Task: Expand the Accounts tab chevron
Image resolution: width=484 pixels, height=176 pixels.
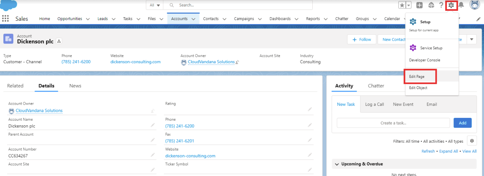Action: point(193,19)
